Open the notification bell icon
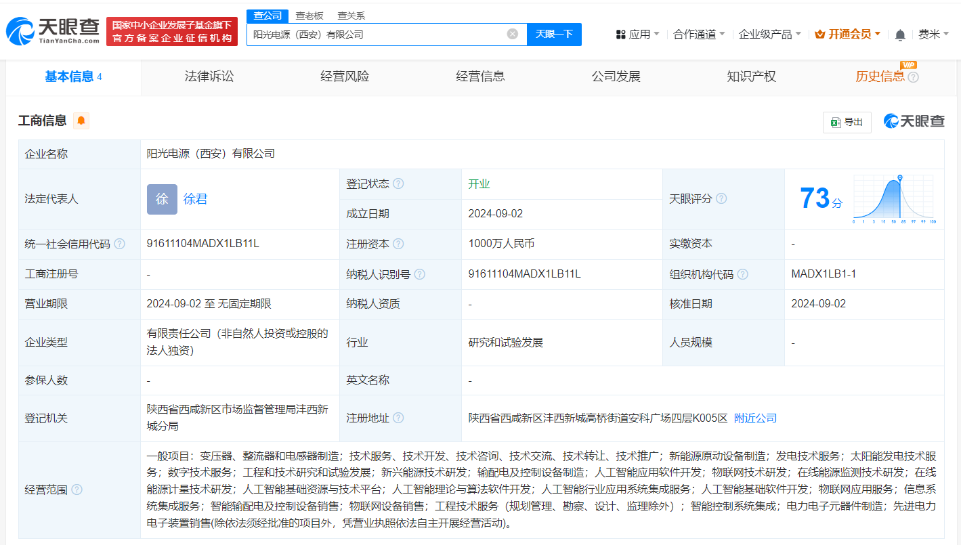Image resolution: width=961 pixels, height=545 pixels. [x=901, y=34]
